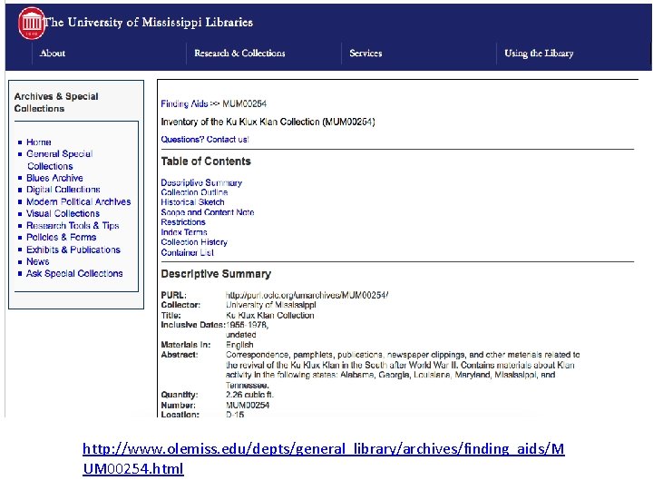
Task: Open the News sidebar link
Action: tap(38, 261)
